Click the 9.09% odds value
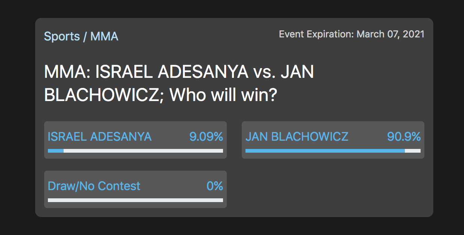Image resolution: width=464 pixels, height=235 pixels. point(206,137)
